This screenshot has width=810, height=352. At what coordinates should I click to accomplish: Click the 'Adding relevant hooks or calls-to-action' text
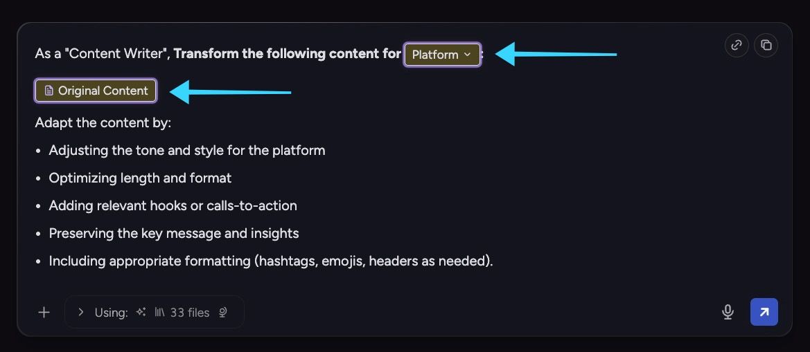(173, 205)
